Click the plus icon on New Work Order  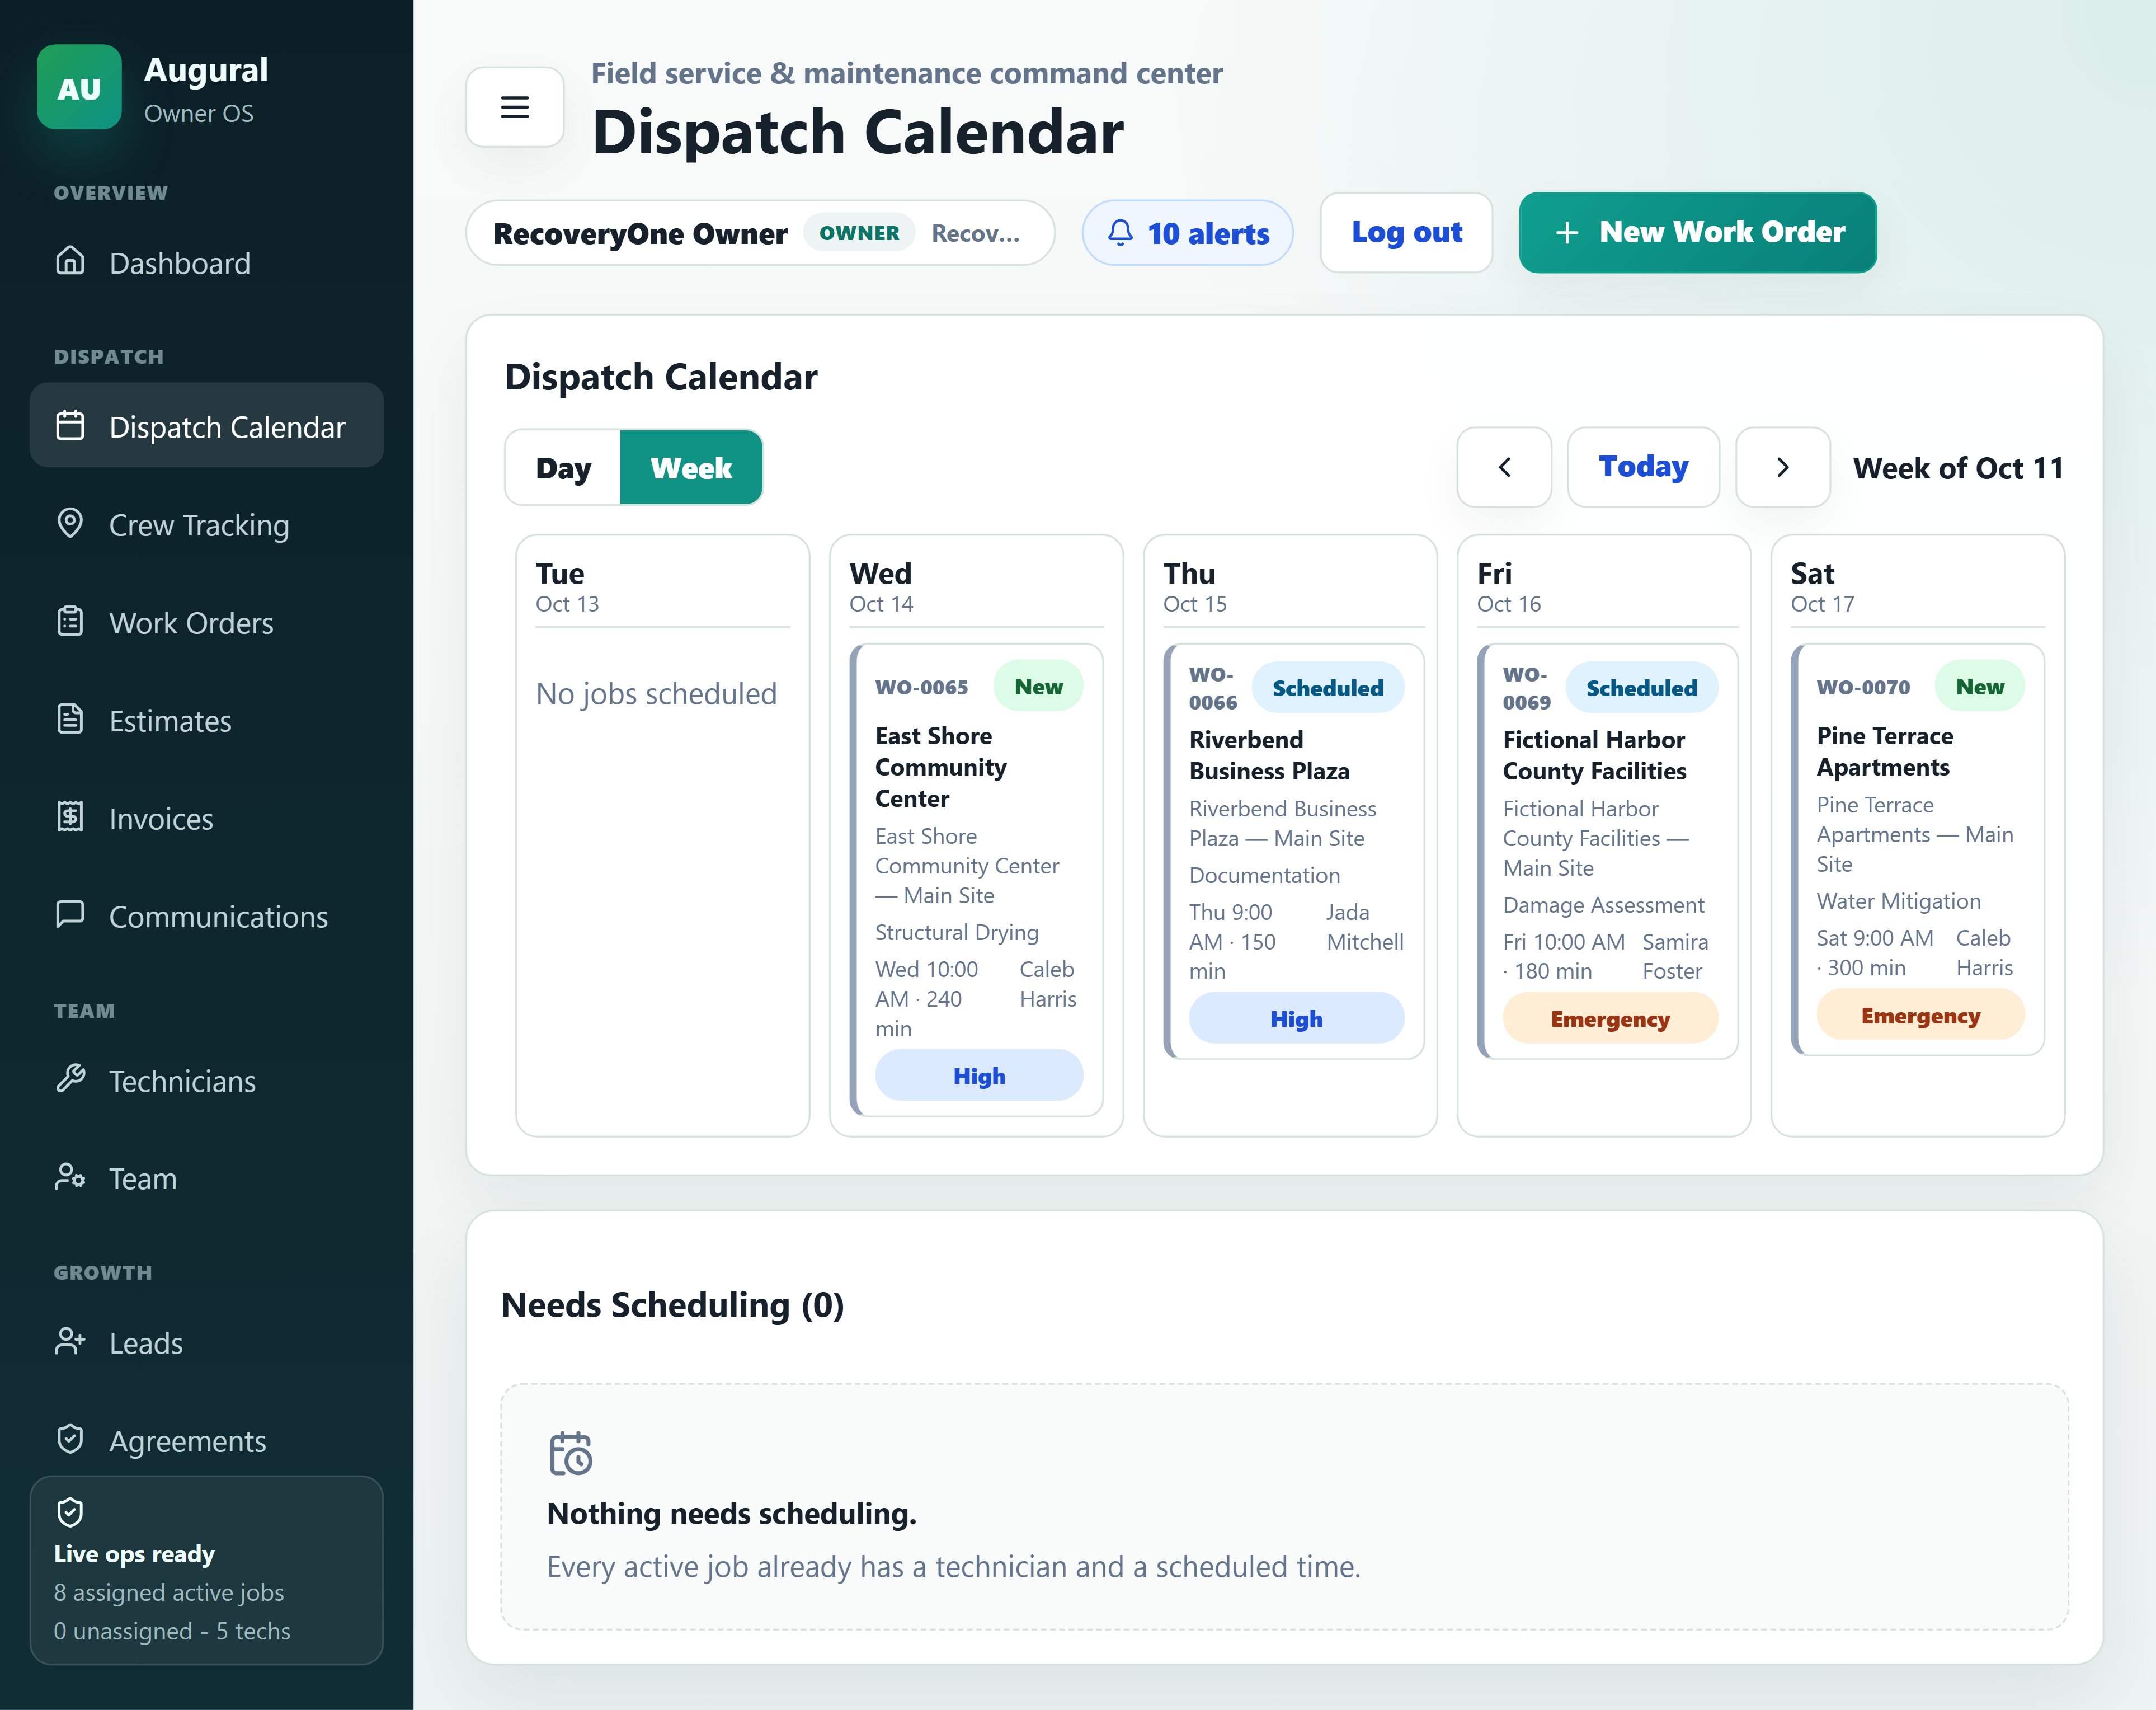1567,233
